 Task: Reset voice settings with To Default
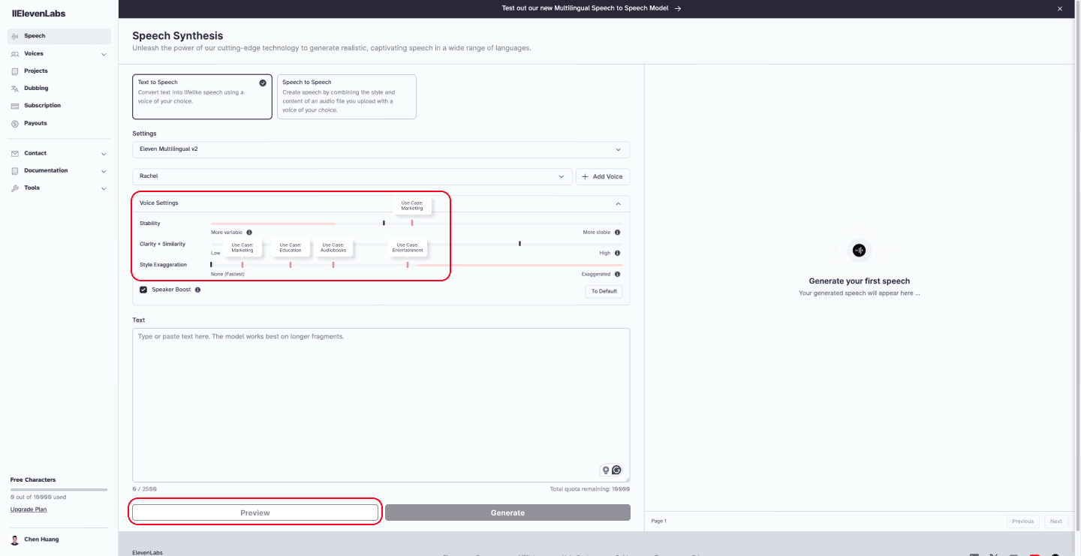click(x=604, y=291)
